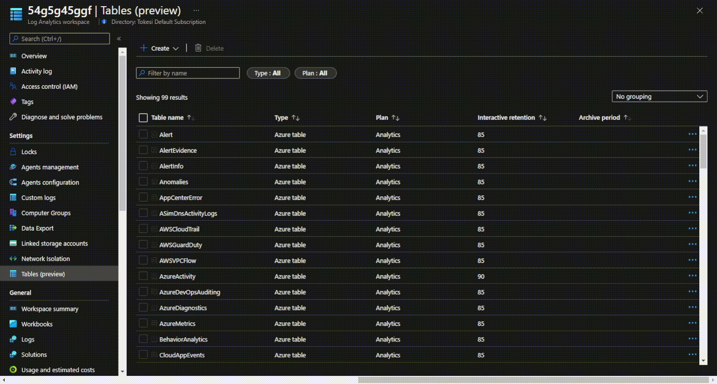The height and width of the screenshot is (384, 717).
Task: Select the Alert table row checkbox
Action: (143, 134)
